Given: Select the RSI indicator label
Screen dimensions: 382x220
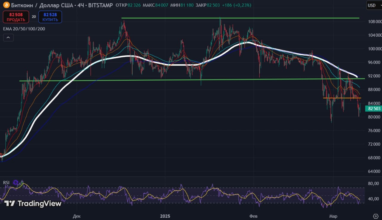Looking at the screenshot, I should [7, 182].
